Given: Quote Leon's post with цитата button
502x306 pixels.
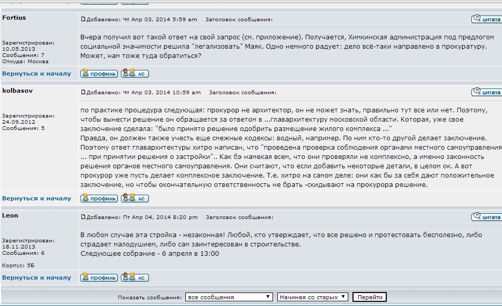Looking at the screenshot, I should pyautogui.click(x=486, y=216).
